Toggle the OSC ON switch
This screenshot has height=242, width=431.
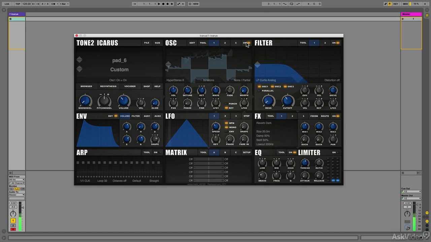[x=247, y=43]
